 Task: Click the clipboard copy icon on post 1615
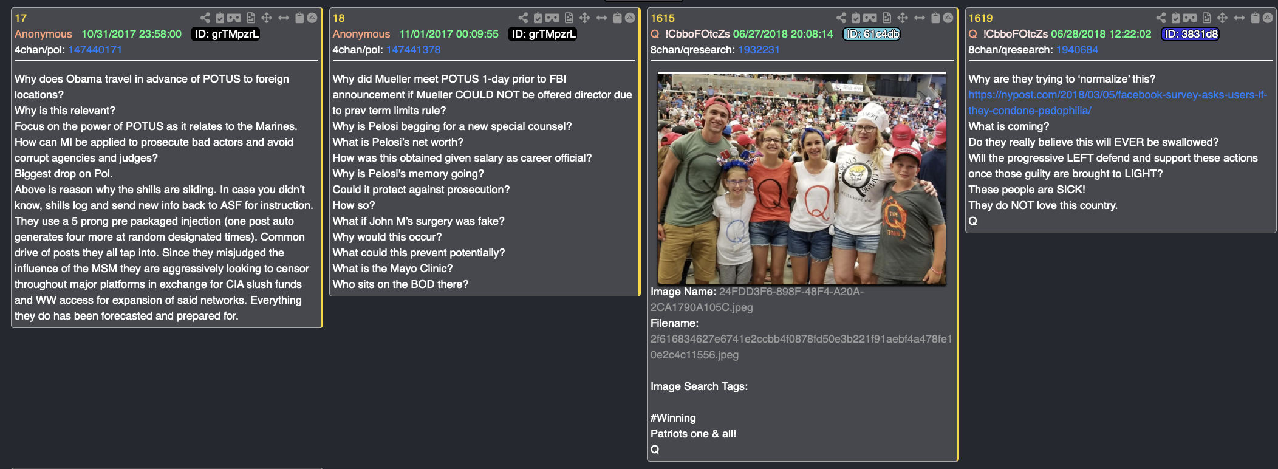[935, 18]
